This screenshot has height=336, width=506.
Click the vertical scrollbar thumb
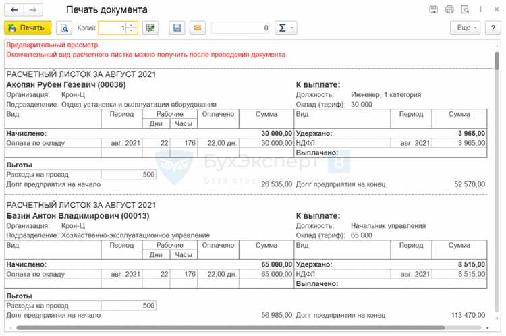497,61
